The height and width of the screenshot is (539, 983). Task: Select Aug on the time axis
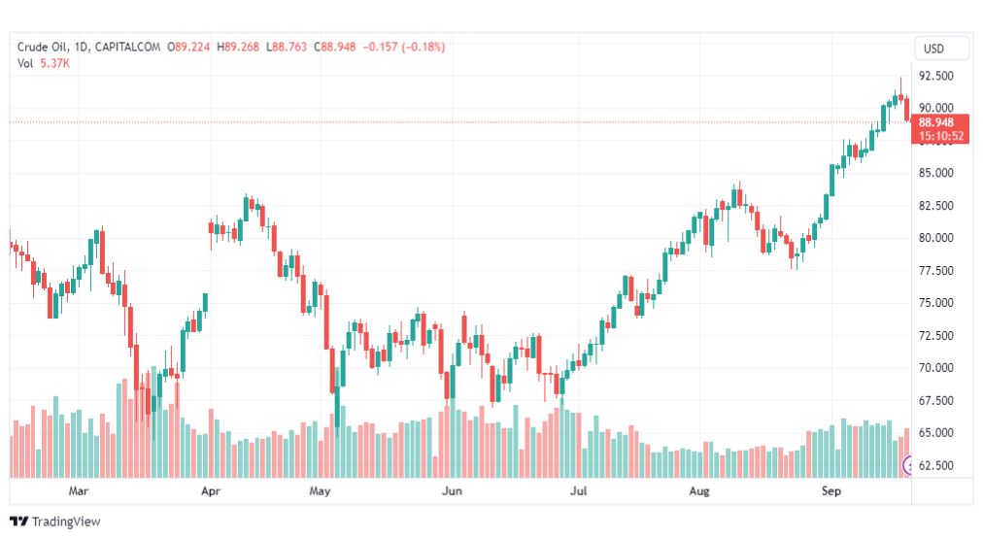tap(699, 492)
